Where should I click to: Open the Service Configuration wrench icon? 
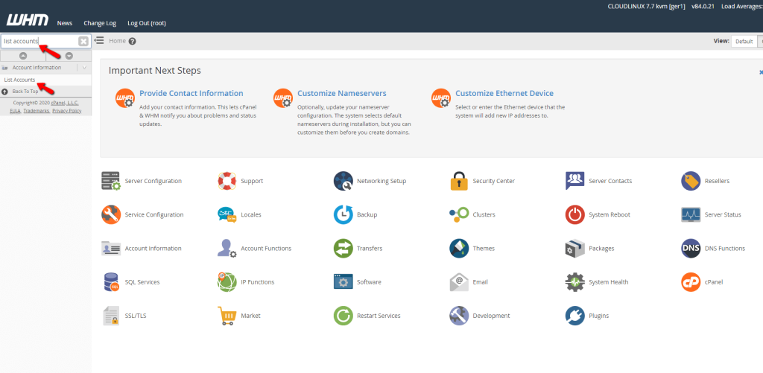tap(111, 214)
